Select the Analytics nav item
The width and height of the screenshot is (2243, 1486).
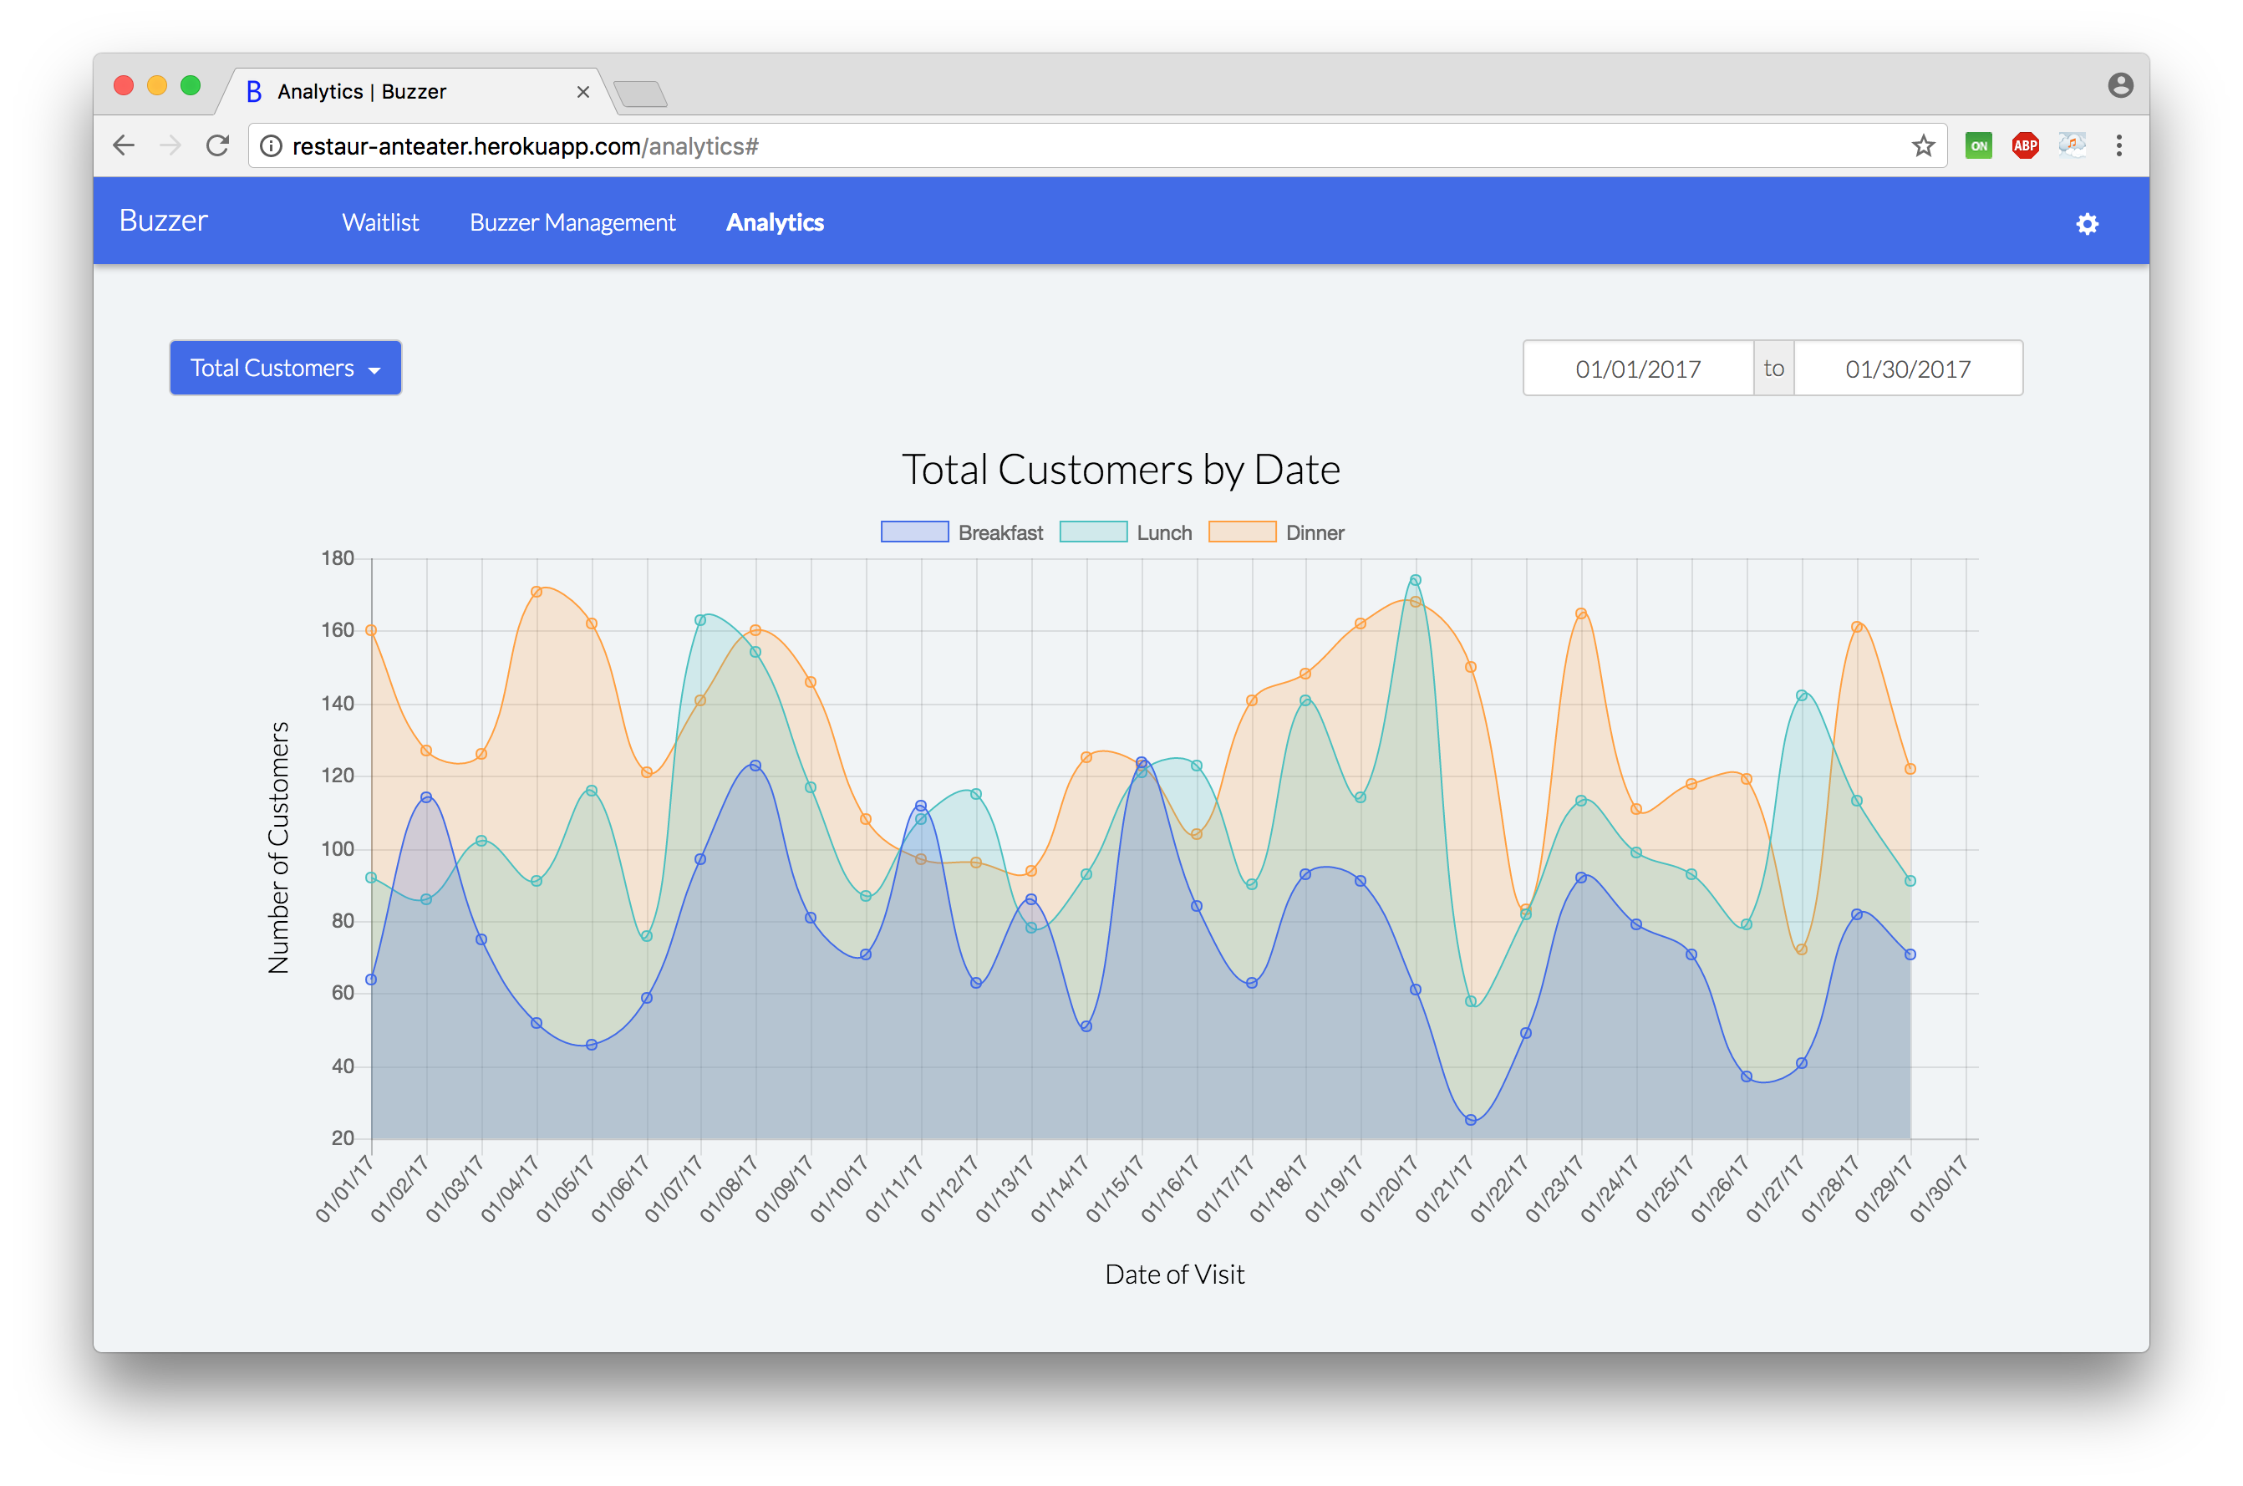click(x=774, y=222)
